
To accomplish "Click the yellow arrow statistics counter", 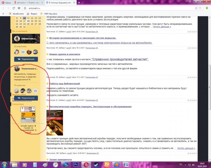I will point(28,115).
